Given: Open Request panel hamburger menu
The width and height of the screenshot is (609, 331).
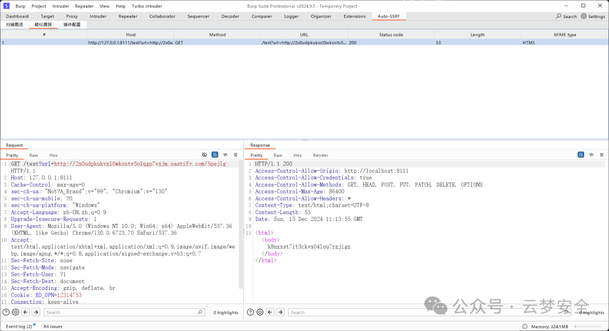Looking at the screenshot, I should [x=235, y=155].
